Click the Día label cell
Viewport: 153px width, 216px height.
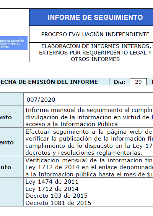click(119, 82)
